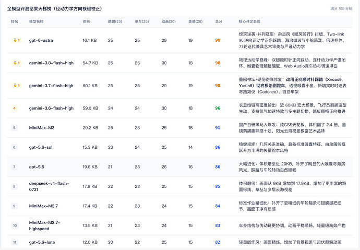The width and height of the screenshot is (360, 250).
Task: Click the size value 16.1 KB
Action: (90, 40)
